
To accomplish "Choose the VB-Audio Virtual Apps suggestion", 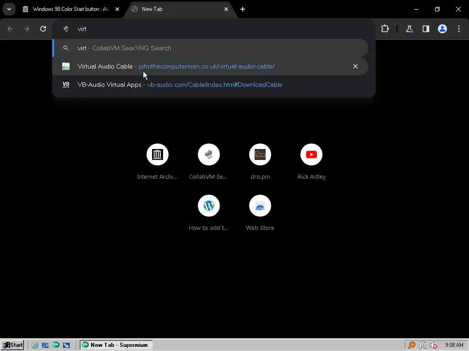I will (x=211, y=85).
